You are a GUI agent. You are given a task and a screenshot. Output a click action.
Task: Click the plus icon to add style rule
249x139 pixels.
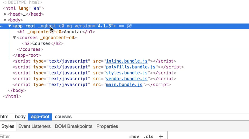(161, 136)
